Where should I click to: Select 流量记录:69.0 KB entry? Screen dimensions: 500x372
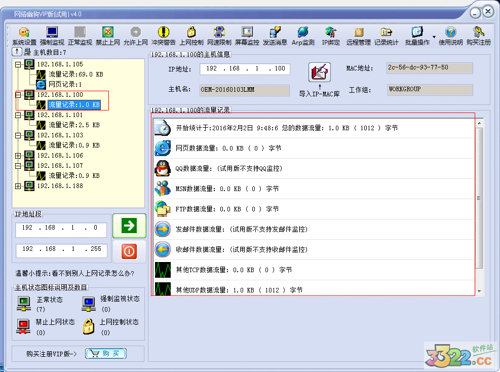(75, 75)
